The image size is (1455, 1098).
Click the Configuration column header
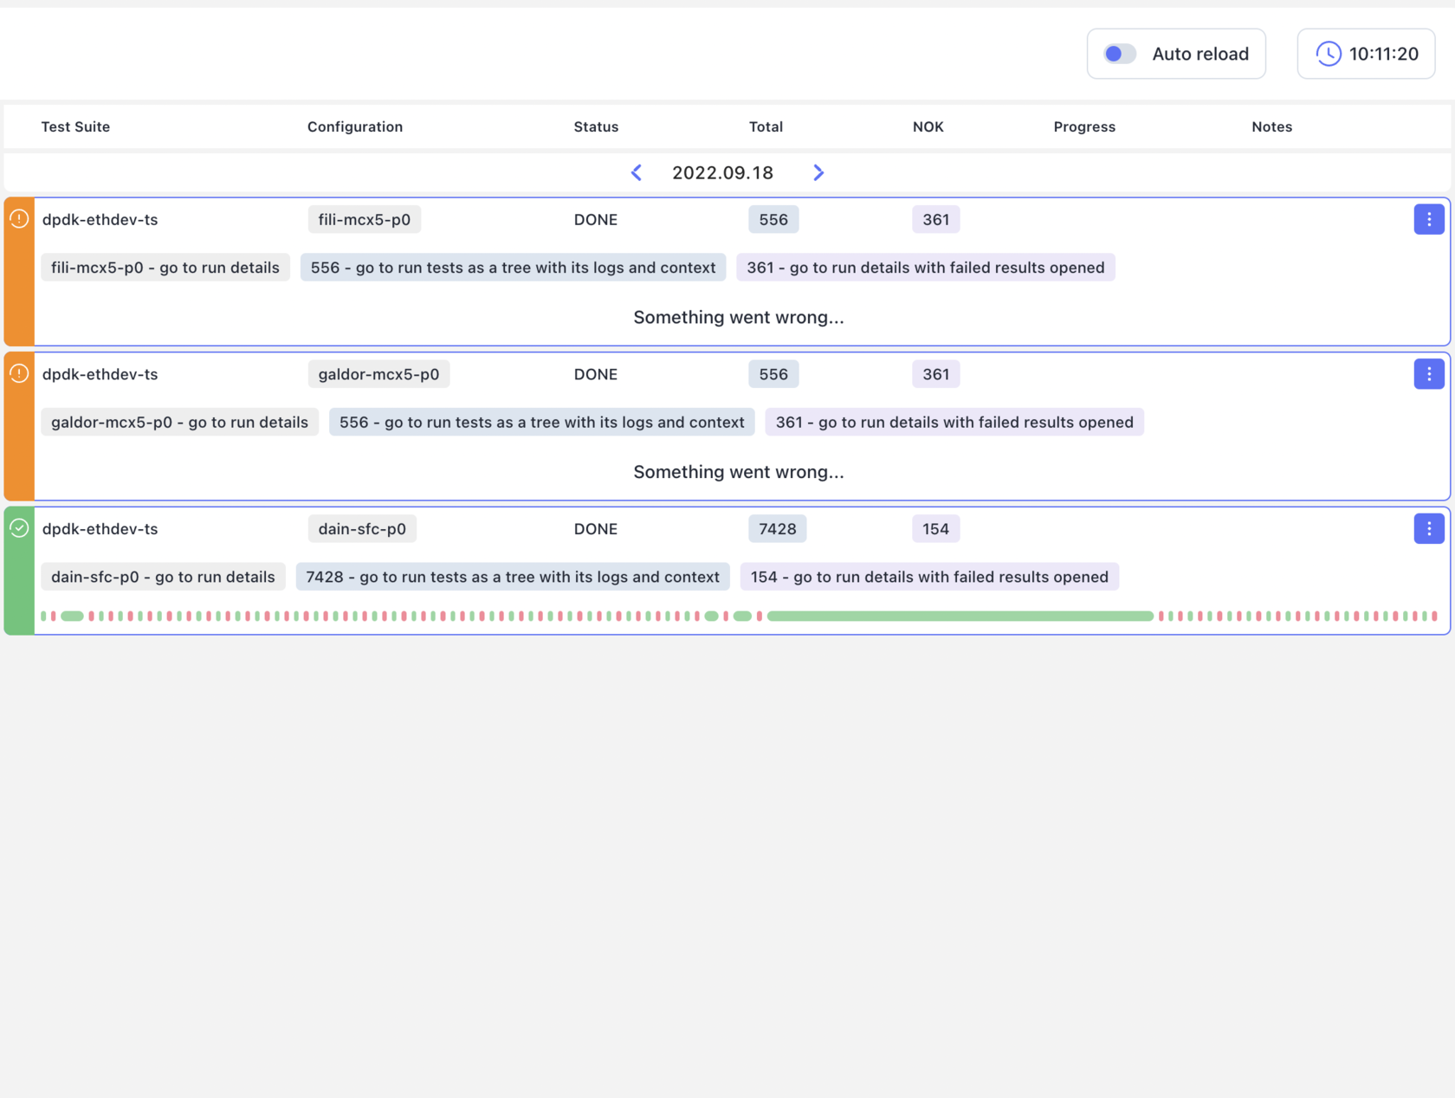(x=355, y=126)
